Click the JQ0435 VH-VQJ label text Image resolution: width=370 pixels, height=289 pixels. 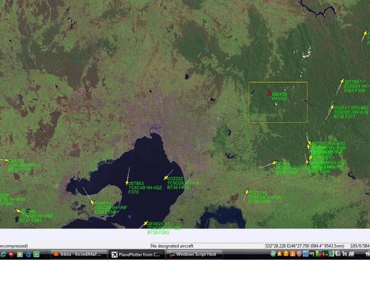point(279,96)
